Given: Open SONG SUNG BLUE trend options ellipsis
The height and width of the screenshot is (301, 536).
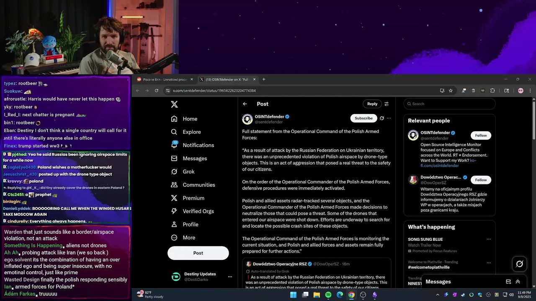Looking at the screenshot, I should click(488, 240).
